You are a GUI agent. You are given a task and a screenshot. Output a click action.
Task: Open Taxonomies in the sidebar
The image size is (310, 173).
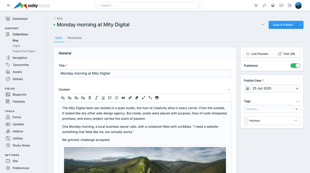21,65
